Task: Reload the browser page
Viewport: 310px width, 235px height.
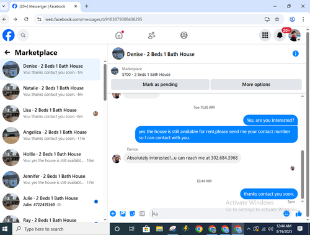Action: pyautogui.click(x=26, y=19)
